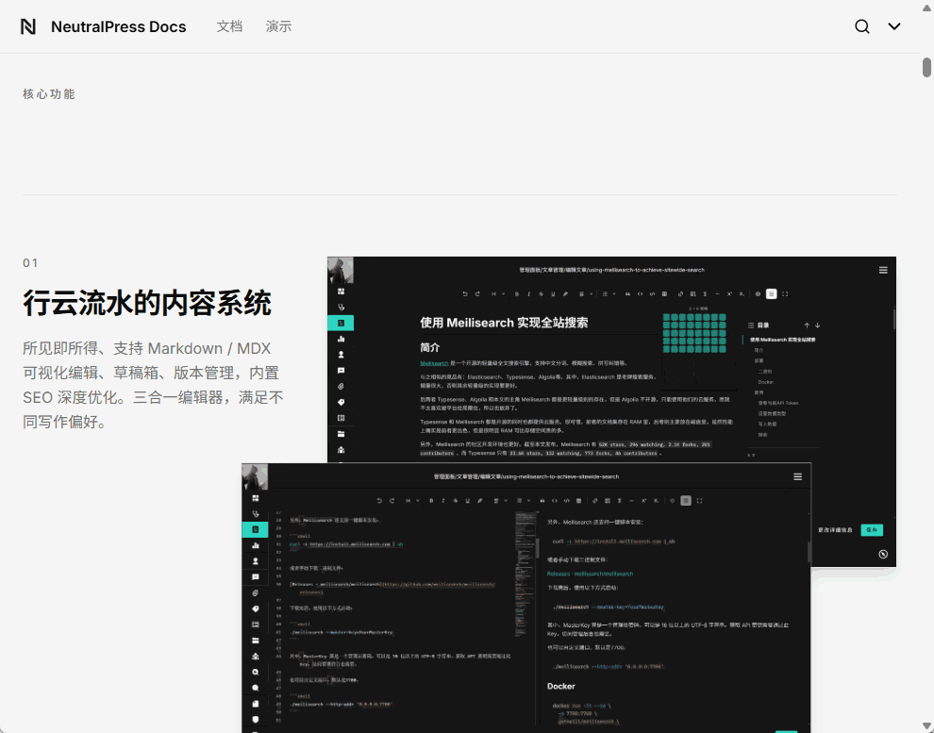
Task: Open hamburger menu in upper editor screenshot
Action: pos(883,270)
